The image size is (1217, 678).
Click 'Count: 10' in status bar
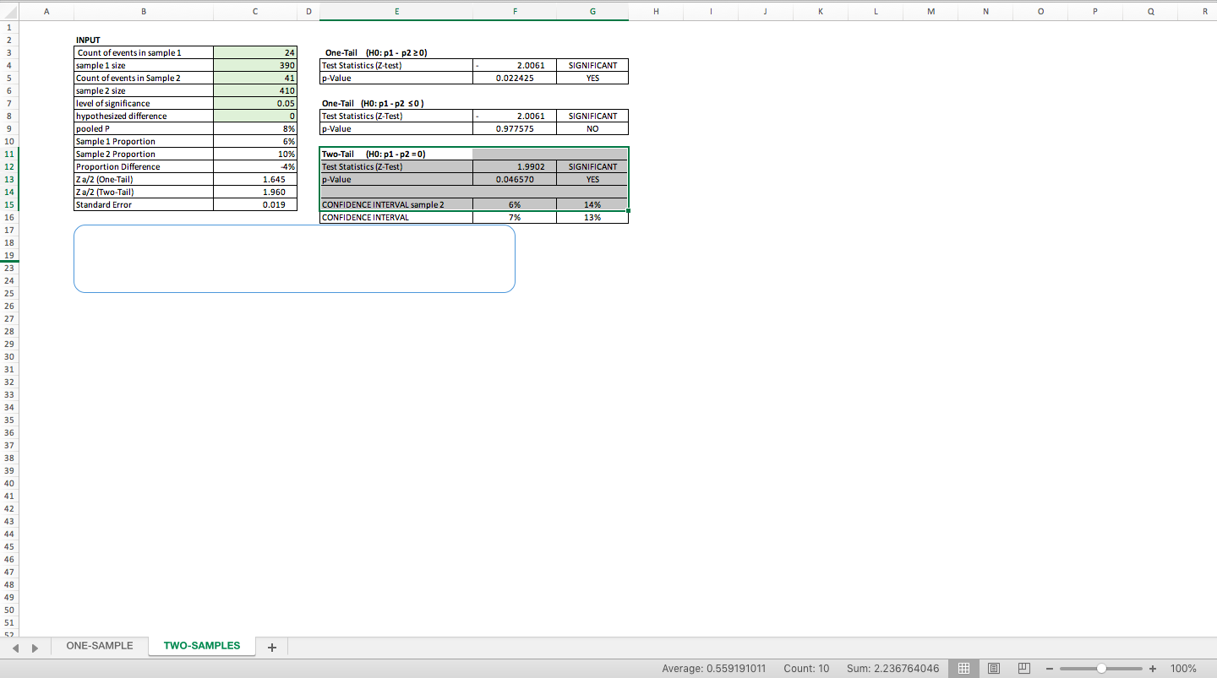click(x=806, y=669)
